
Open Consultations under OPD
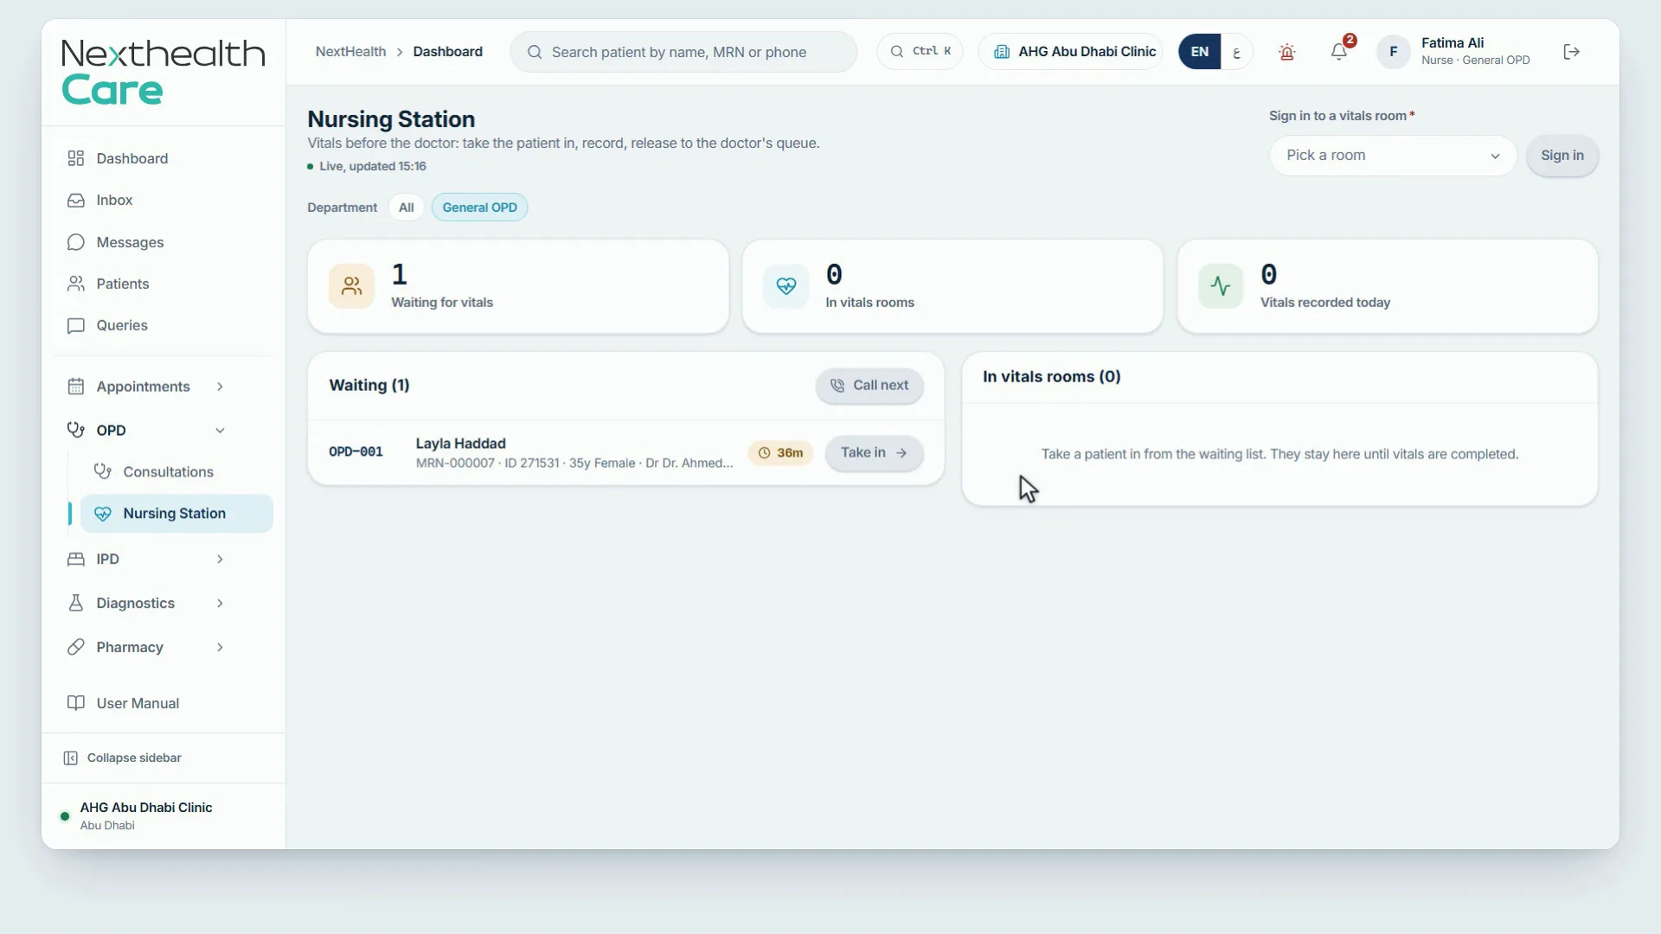[176, 472]
